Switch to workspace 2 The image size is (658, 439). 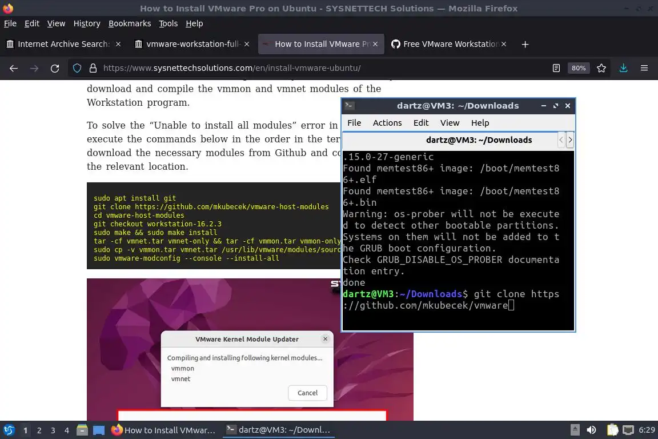[39, 430]
